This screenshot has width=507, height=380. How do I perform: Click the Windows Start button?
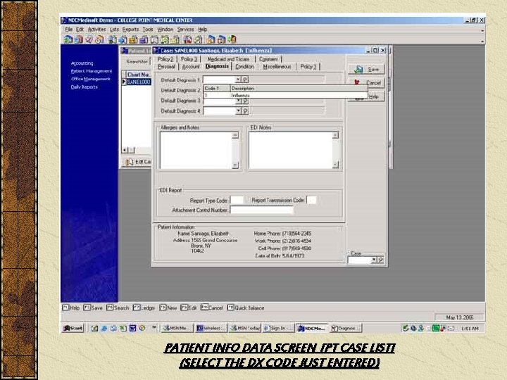[x=73, y=329]
